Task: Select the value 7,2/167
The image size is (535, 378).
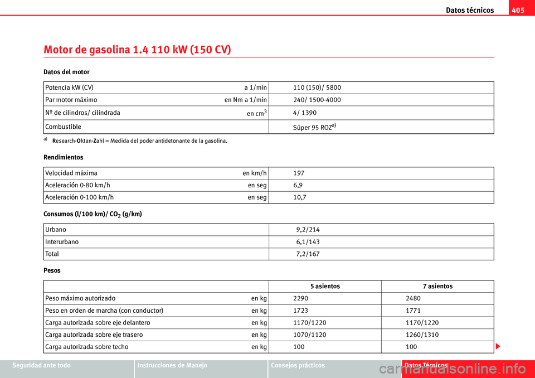Action: coord(308,254)
